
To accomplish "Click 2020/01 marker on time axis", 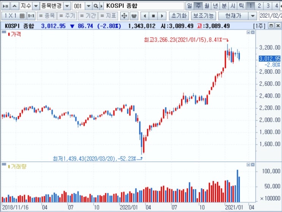I will pyautogui.click(x=129, y=207).
